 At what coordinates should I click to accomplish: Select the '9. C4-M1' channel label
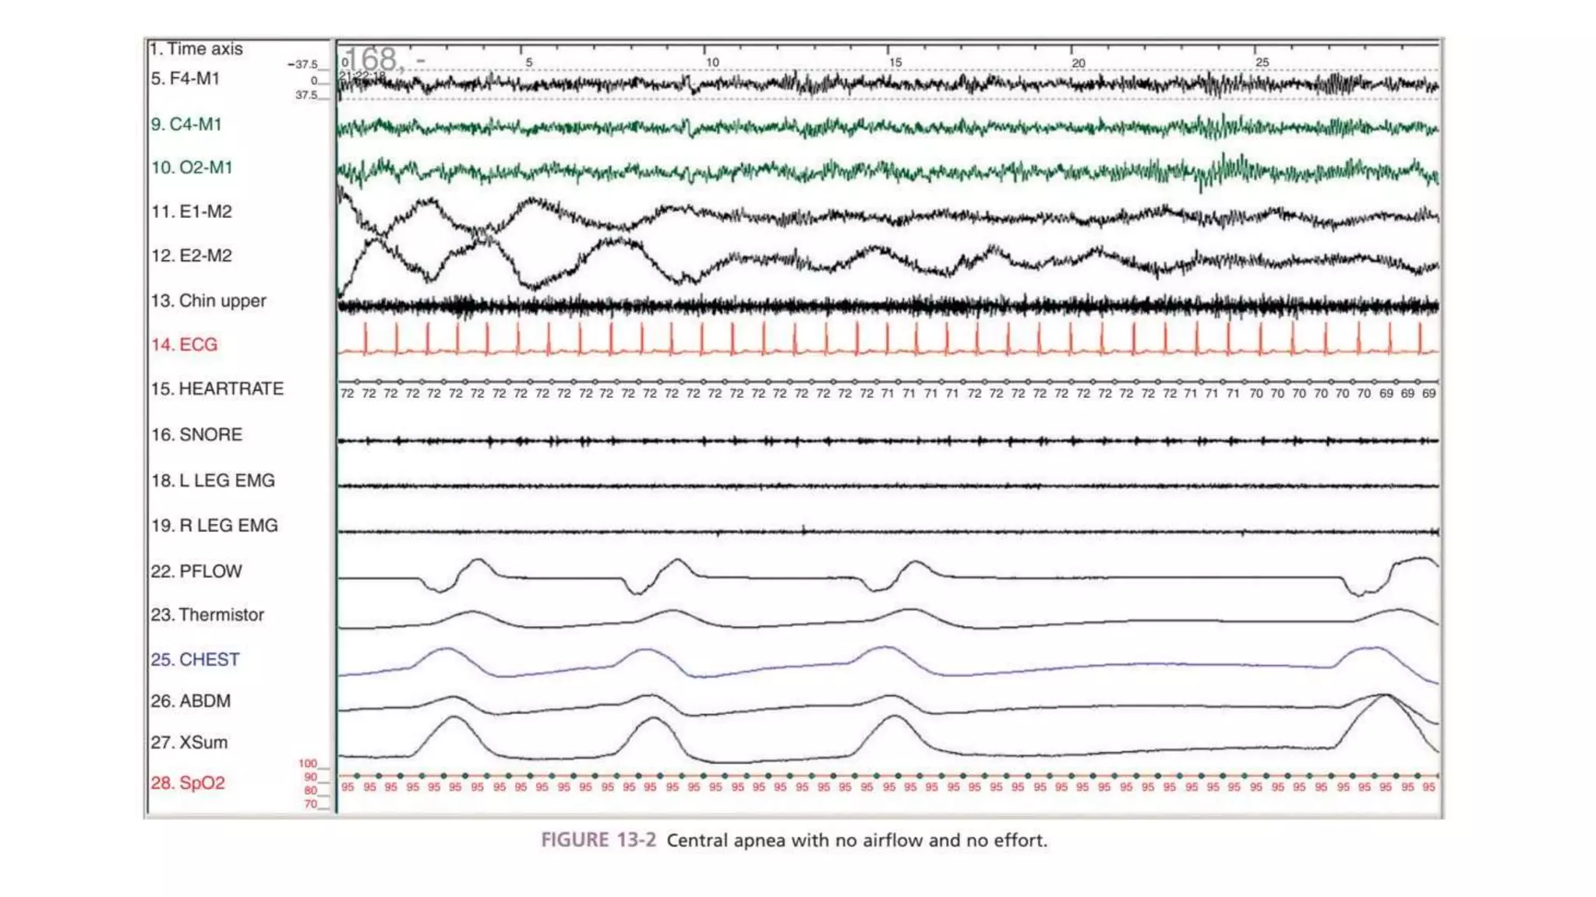click(x=186, y=125)
